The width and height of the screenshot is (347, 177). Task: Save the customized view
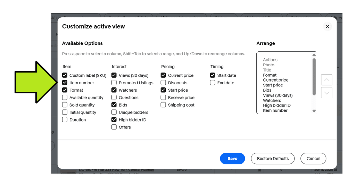232,158
